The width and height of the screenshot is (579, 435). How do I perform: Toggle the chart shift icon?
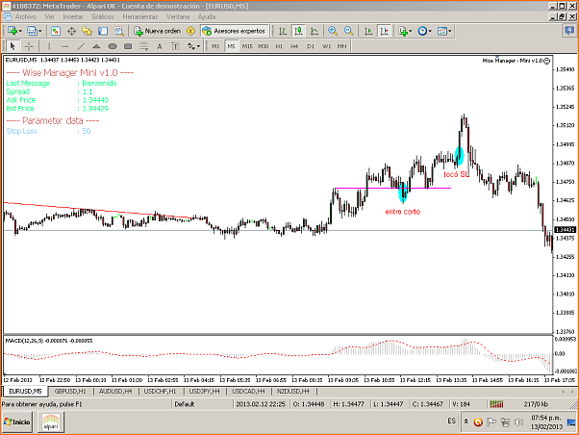pyautogui.click(x=384, y=31)
